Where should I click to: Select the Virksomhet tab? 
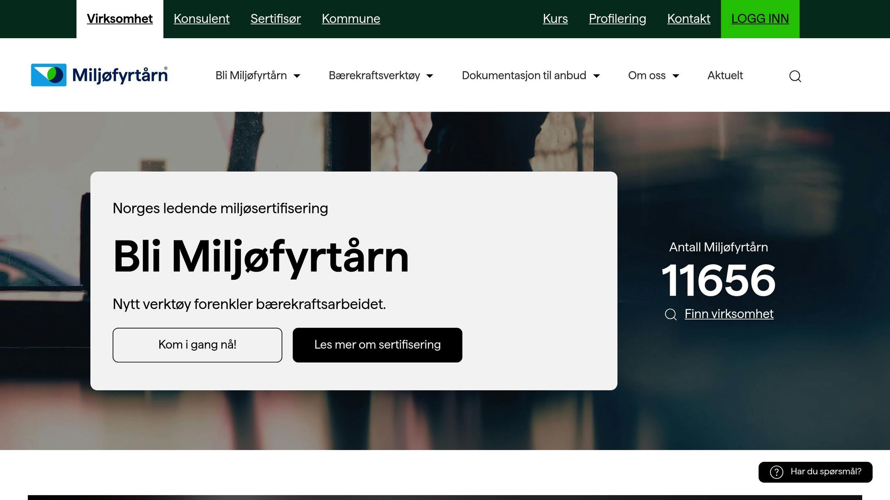[x=120, y=19]
